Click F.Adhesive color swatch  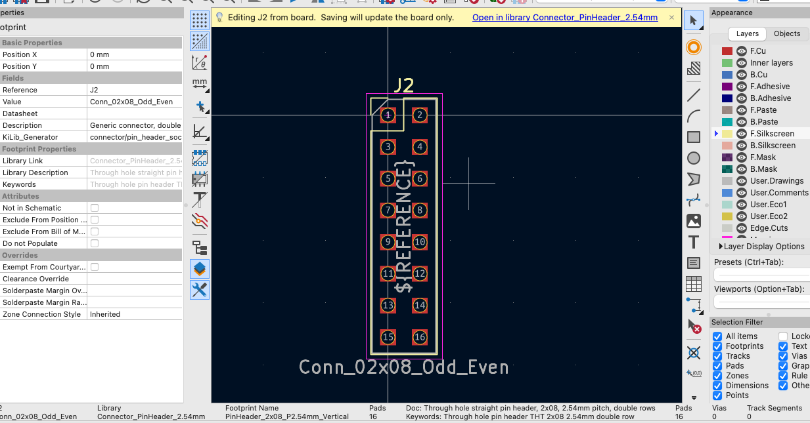pyautogui.click(x=727, y=87)
